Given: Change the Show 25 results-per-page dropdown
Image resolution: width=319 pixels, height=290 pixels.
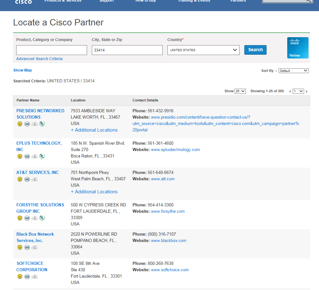Looking at the screenshot, I should (x=240, y=91).
